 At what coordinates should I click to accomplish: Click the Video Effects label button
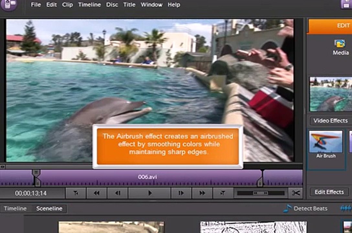[x=330, y=121]
